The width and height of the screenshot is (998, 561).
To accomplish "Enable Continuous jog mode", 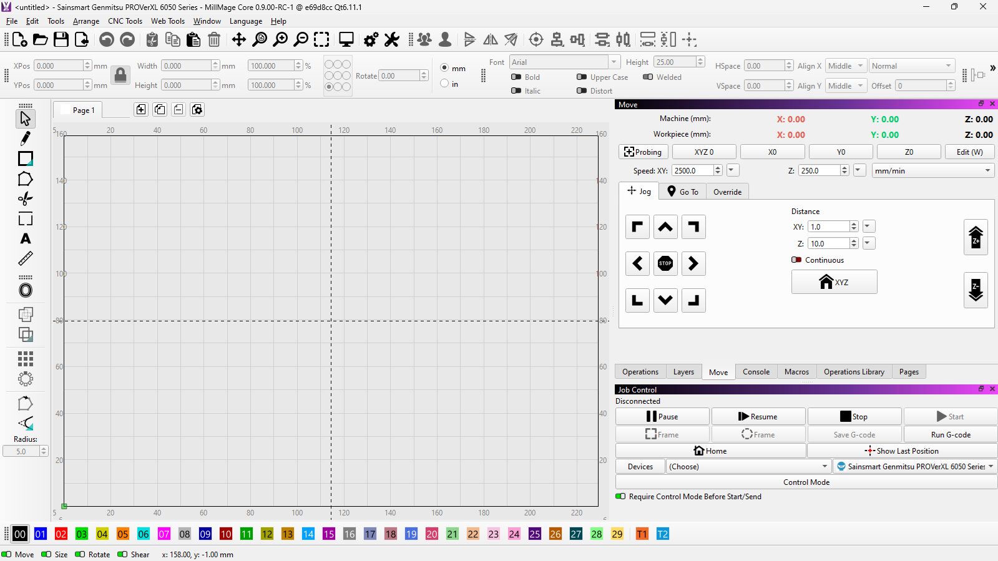I will [796, 260].
